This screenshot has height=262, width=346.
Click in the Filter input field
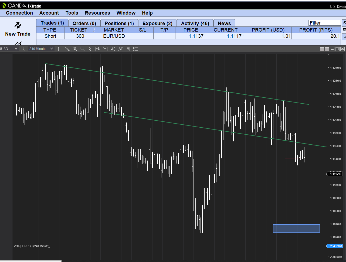tap(325, 23)
